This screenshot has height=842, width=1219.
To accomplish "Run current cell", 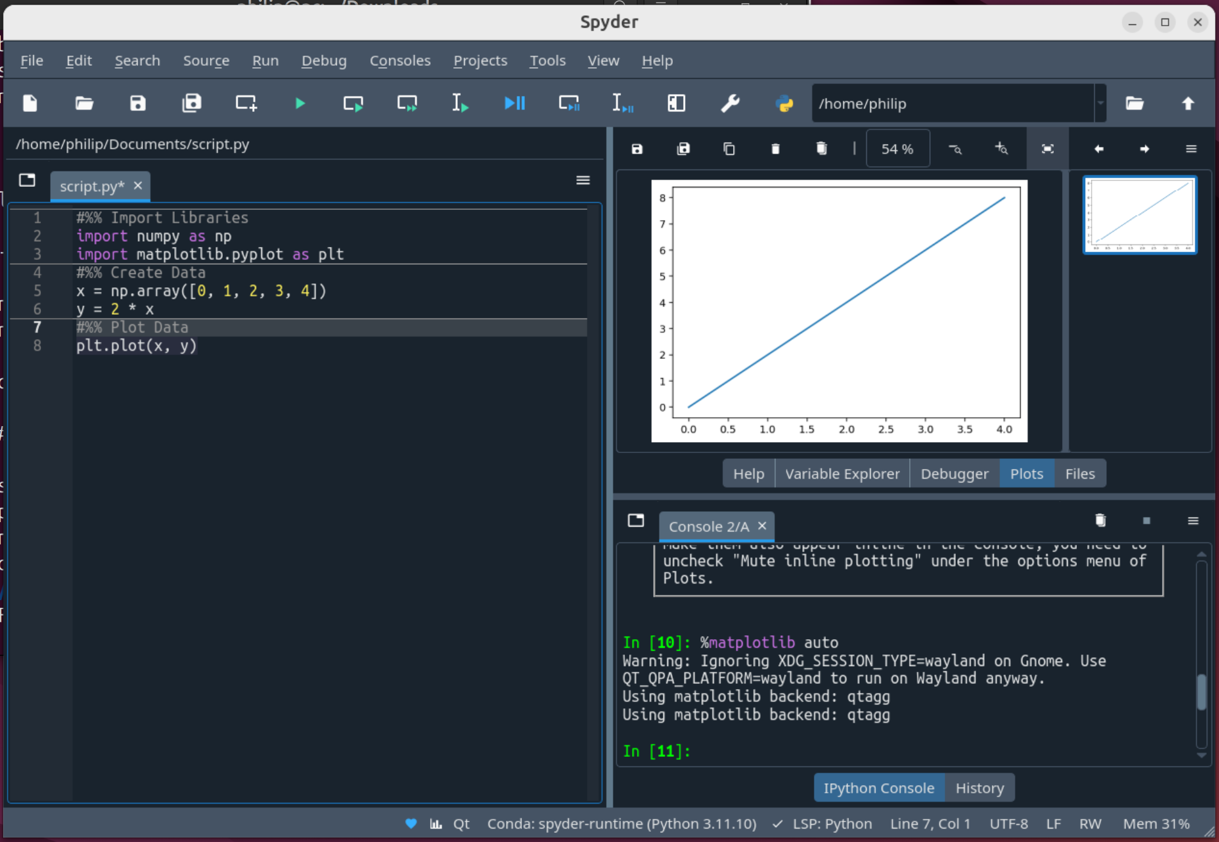I will click(x=353, y=103).
